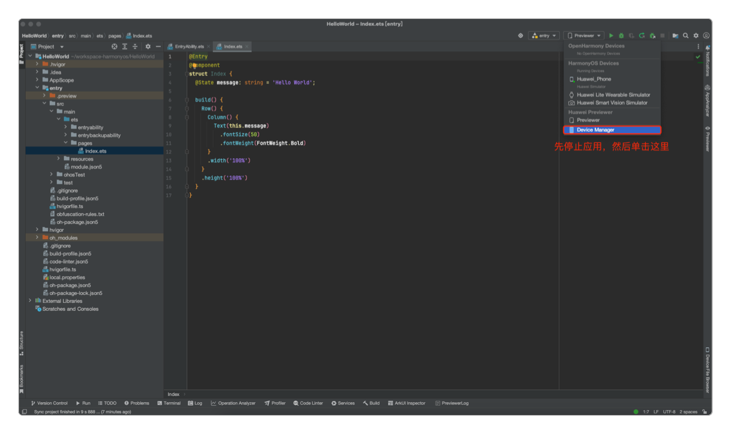Open the Previewer device dropdown

[584, 36]
